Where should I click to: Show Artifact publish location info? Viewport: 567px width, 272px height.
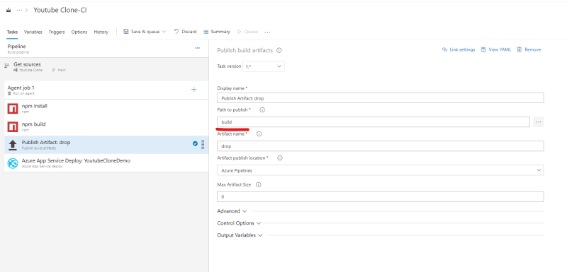pyautogui.click(x=279, y=158)
